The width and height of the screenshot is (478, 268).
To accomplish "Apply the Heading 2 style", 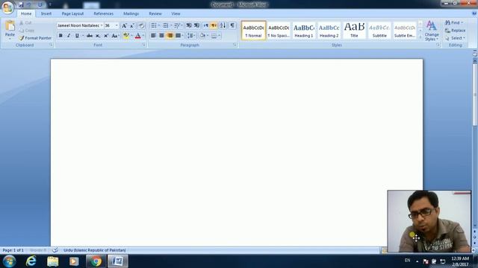I will (x=329, y=31).
